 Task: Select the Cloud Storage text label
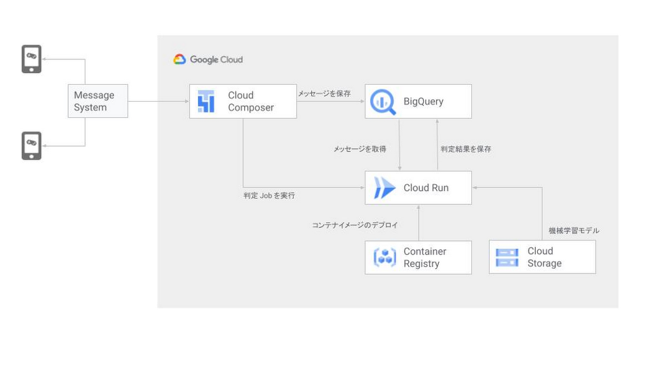click(544, 257)
